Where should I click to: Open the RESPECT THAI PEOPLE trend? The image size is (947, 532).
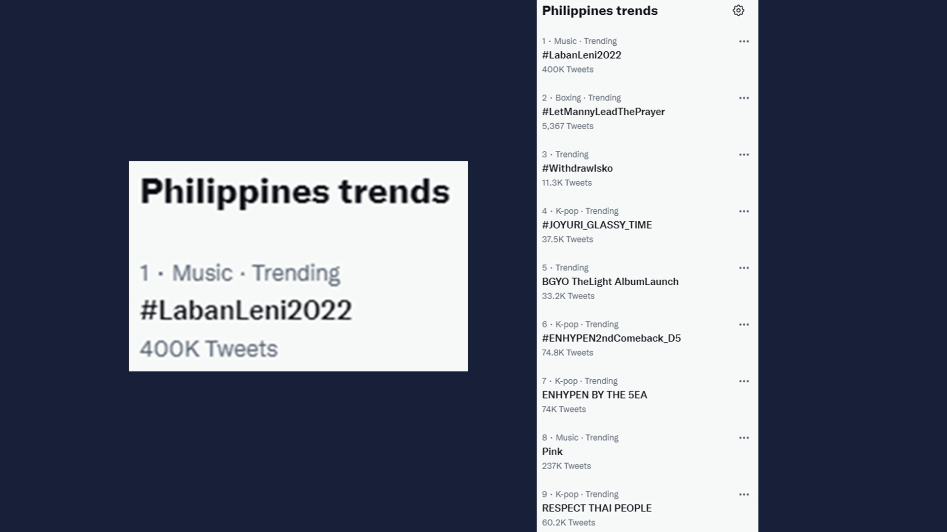(x=597, y=508)
